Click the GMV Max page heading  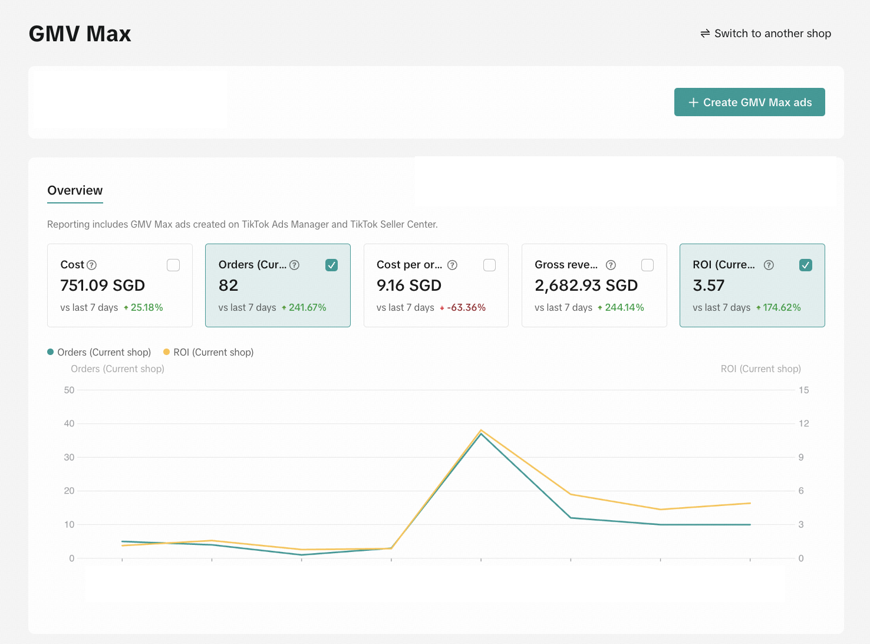pos(80,34)
